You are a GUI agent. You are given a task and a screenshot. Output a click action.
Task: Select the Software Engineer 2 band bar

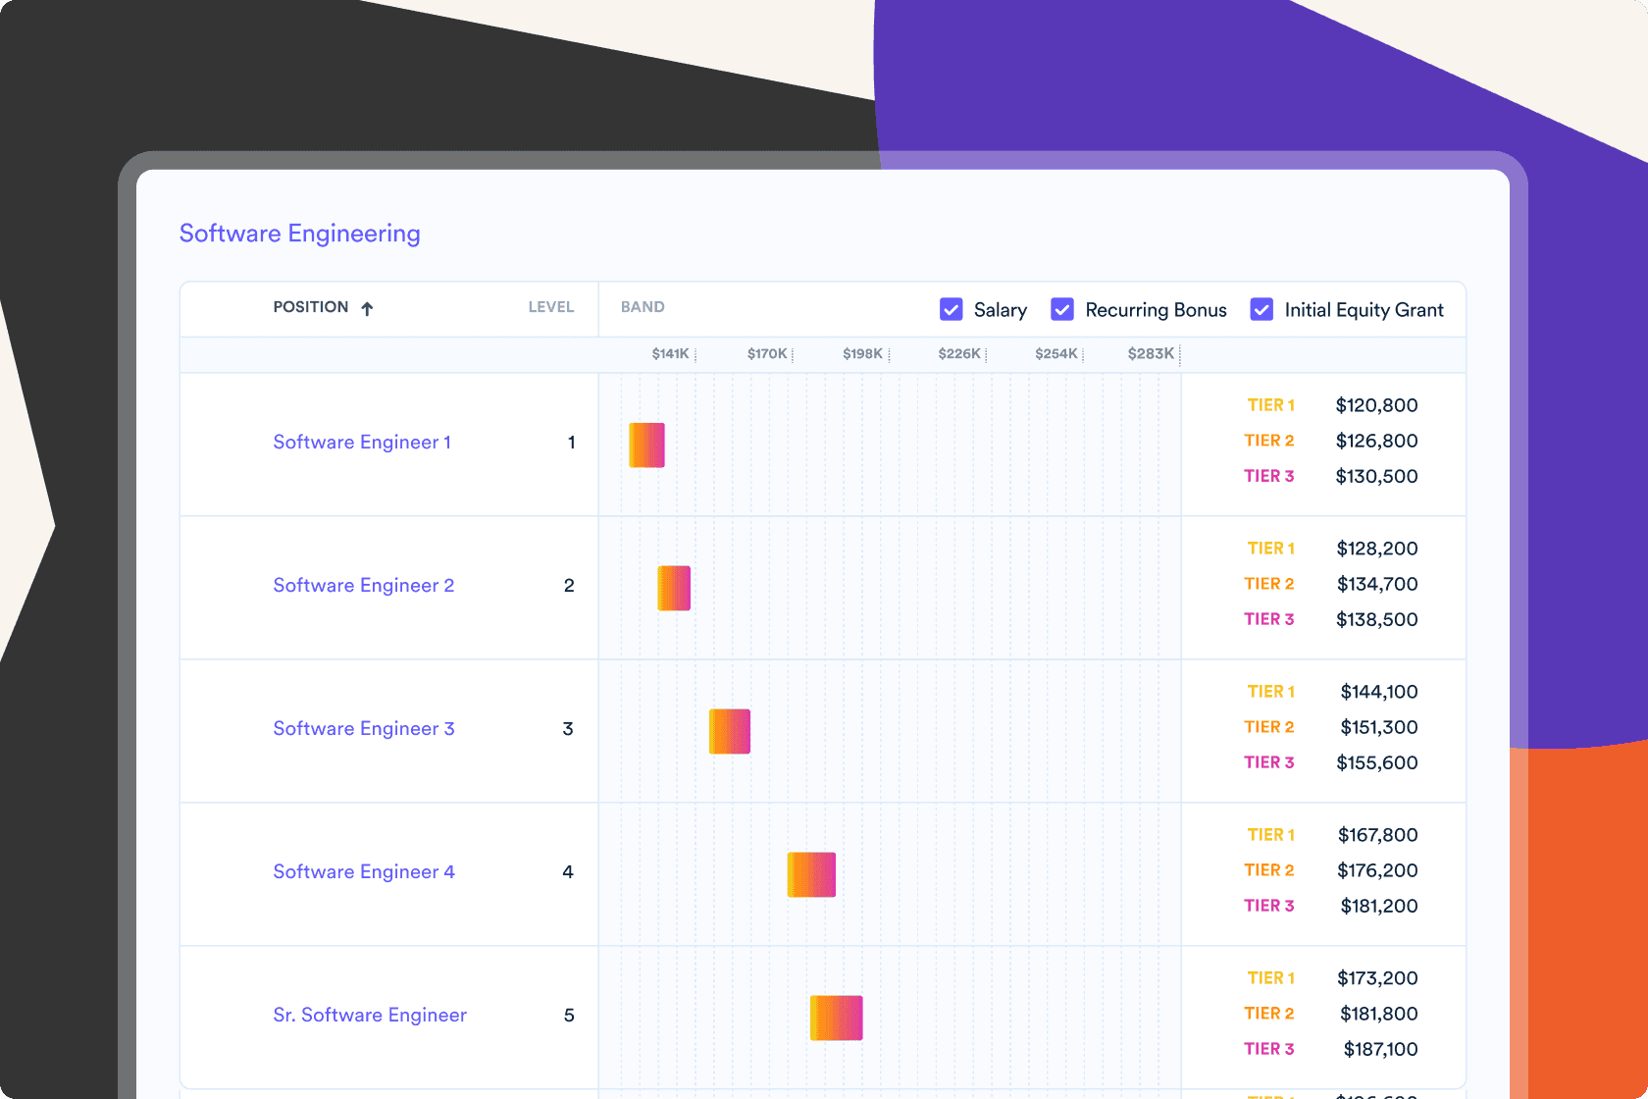[674, 589]
